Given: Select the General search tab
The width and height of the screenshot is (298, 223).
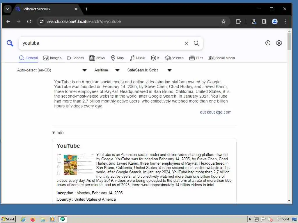Looking at the screenshot, I should 28,58.
